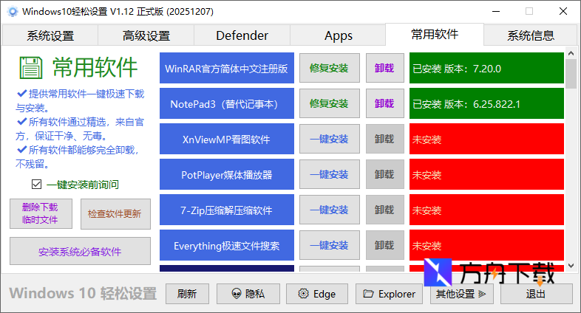Click 卸载 in the Everything row
Screen dimensions: 581x313
[384, 246]
